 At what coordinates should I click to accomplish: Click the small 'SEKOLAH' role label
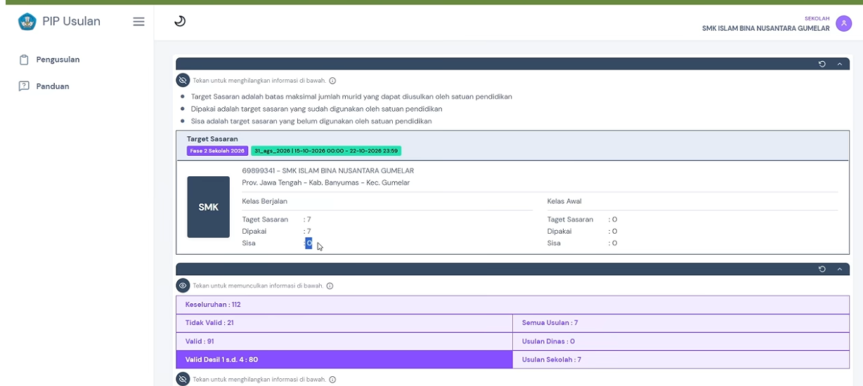point(818,19)
